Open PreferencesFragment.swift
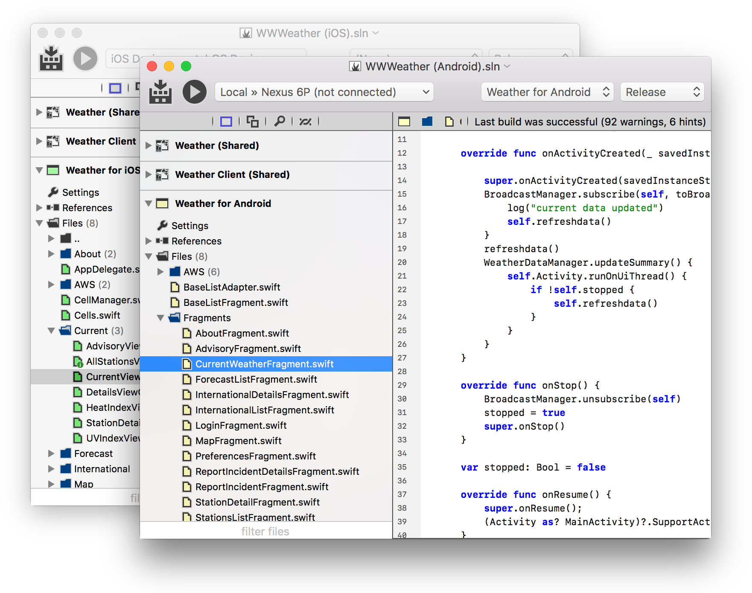 [255, 456]
